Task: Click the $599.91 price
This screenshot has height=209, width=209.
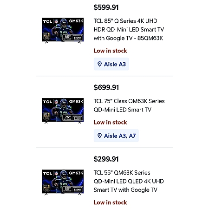Action: [106, 7]
